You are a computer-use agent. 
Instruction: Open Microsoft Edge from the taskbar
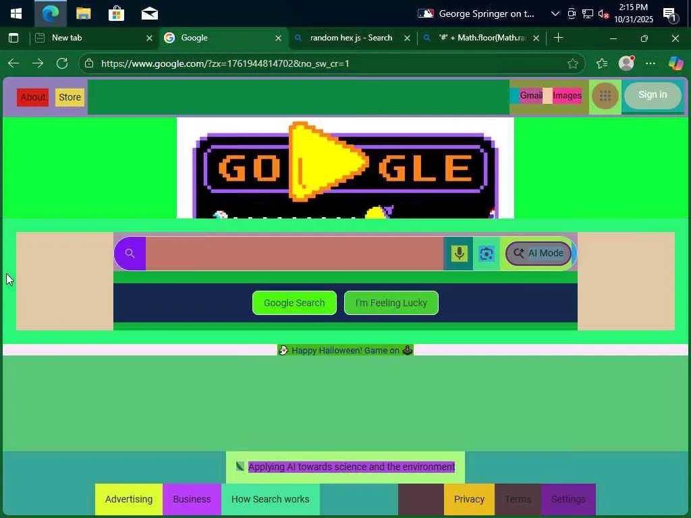click(x=50, y=13)
